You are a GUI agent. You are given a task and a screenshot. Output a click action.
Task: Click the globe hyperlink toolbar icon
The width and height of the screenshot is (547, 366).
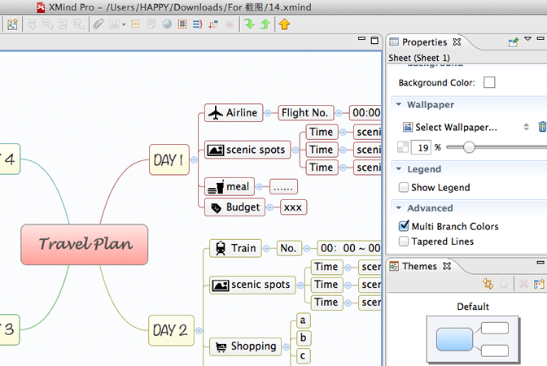(167, 24)
